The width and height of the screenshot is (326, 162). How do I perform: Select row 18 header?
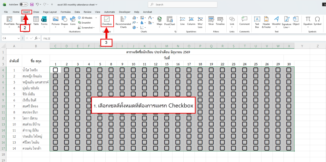3,154
